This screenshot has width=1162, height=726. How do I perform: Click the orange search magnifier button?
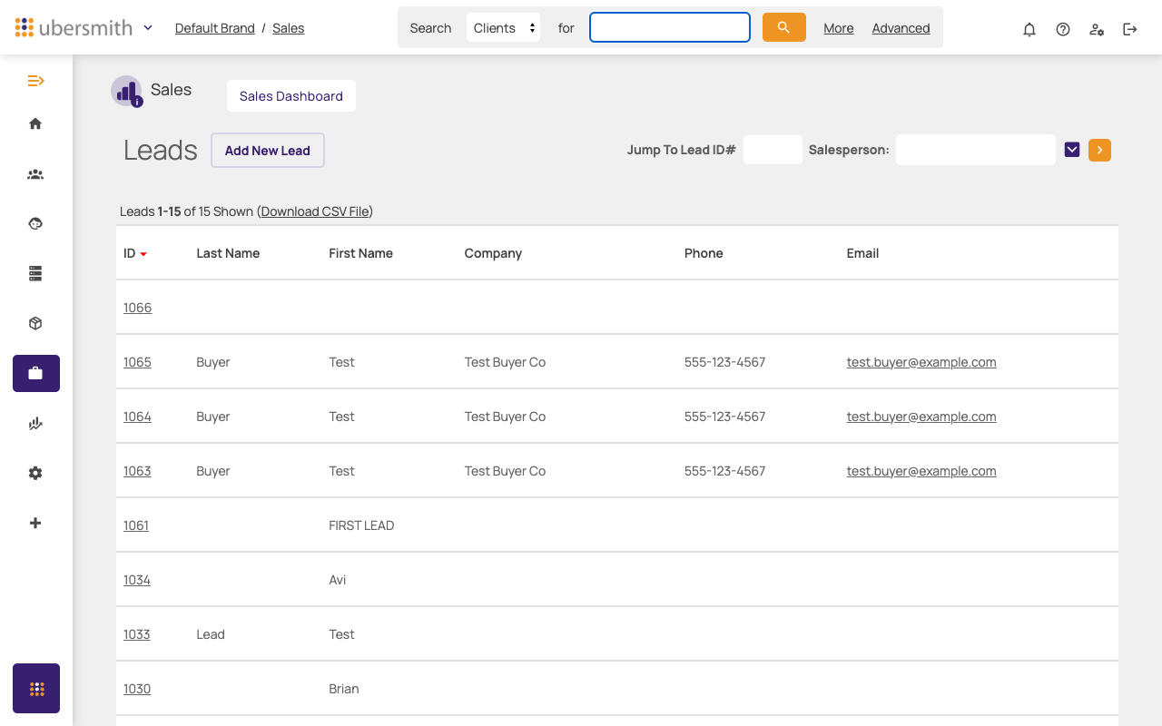tap(784, 27)
